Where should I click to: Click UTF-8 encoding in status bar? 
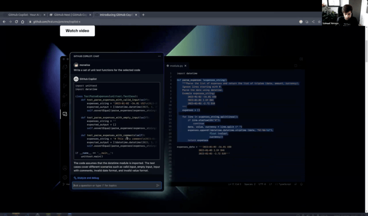click(x=262, y=184)
